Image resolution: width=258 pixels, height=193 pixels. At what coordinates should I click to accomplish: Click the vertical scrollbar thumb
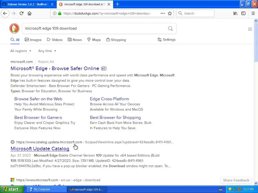tap(256, 42)
